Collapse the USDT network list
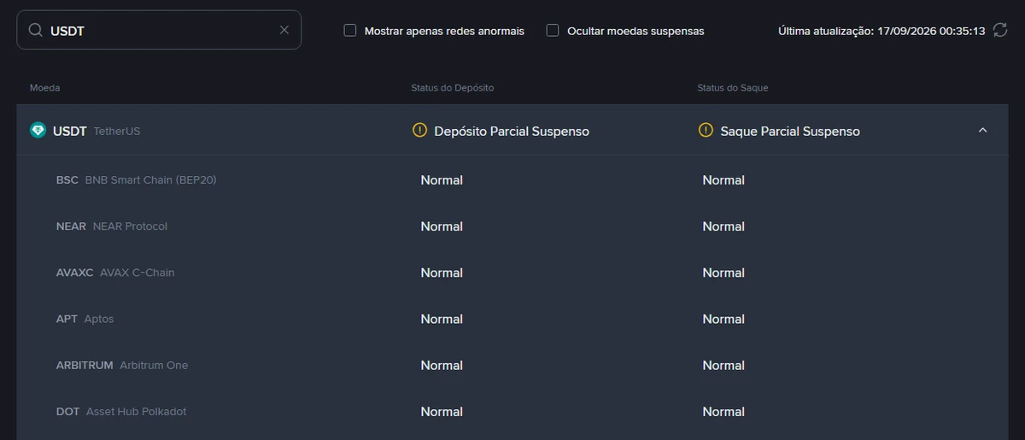This screenshot has width=1025, height=440. coord(982,131)
